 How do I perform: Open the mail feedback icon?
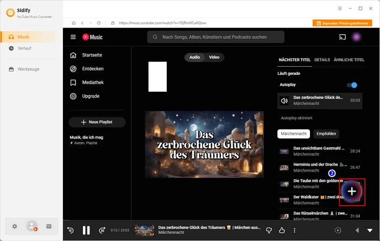(49, 226)
